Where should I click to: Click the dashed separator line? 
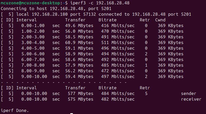(64, 82)
